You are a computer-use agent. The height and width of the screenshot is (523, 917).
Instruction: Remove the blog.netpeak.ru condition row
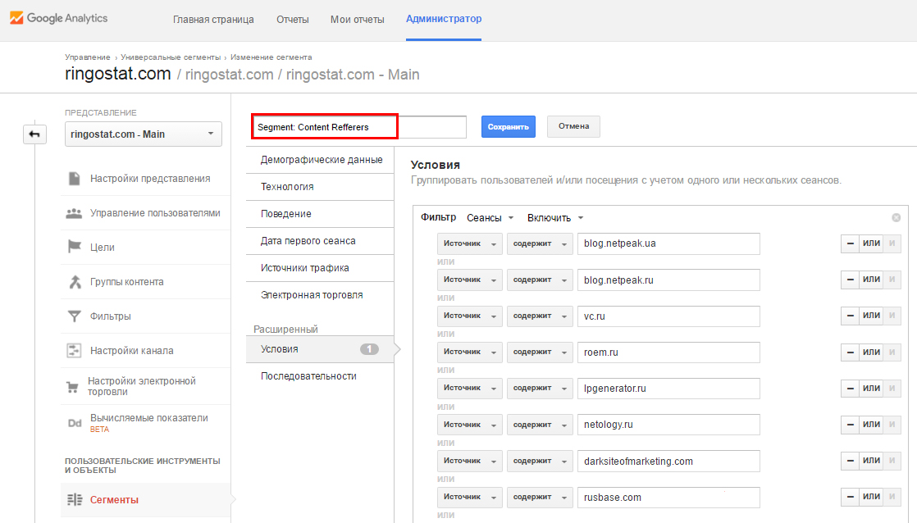point(850,280)
